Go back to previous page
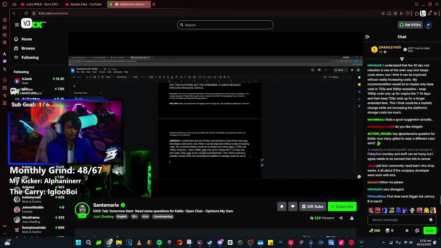441x248 pixels. (14, 13)
